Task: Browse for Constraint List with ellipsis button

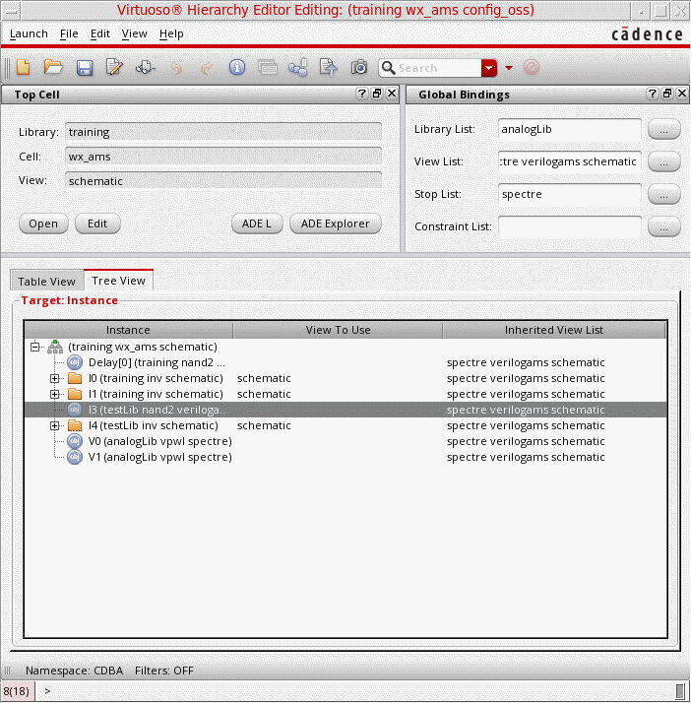Action: (664, 226)
